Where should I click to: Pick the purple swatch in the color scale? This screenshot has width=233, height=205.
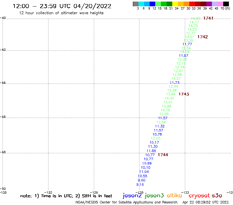209,4
